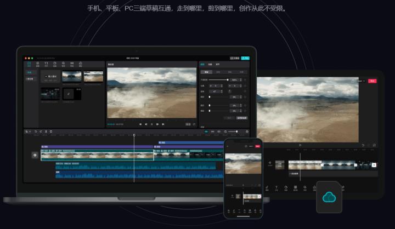The height and width of the screenshot is (229, 395).
Task: Open the resolution dropdown on tablet top bar
Action: click(x=360, y=81)
